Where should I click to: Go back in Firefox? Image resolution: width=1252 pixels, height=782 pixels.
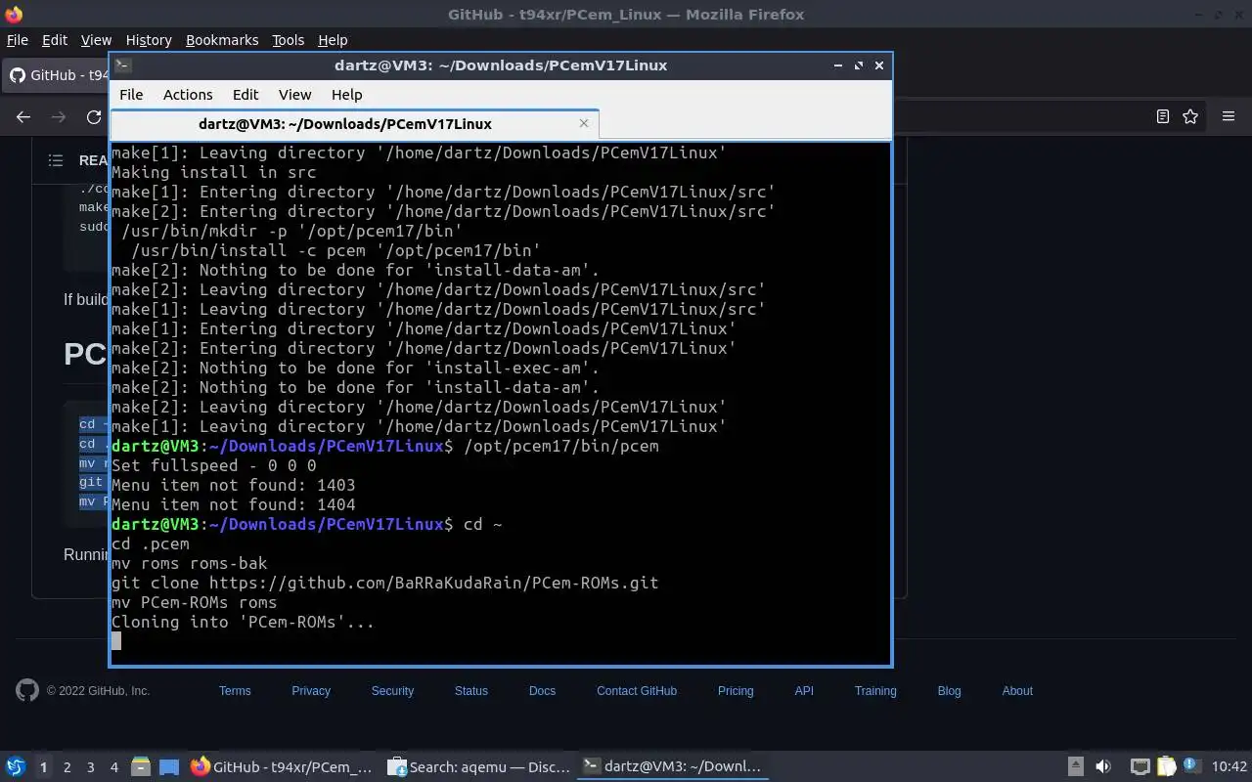23,116
